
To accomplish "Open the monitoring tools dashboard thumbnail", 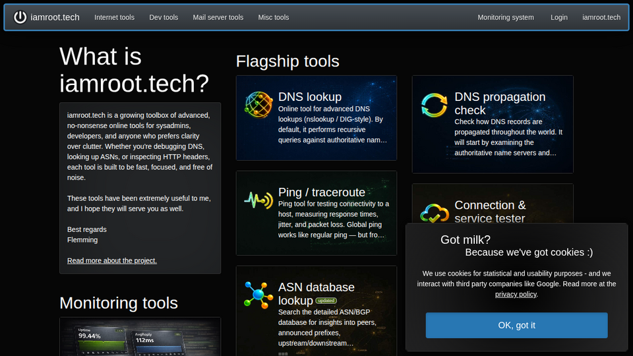I will tap(140, 337).
